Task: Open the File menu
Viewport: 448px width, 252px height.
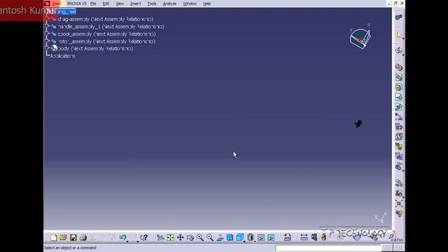Action: coord(93,3)
